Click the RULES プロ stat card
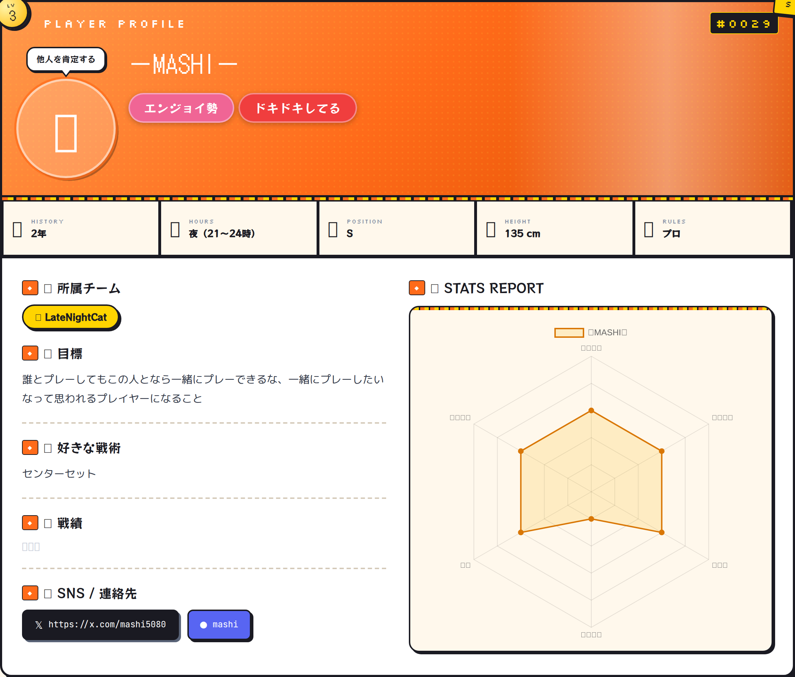 coord(712,228)
